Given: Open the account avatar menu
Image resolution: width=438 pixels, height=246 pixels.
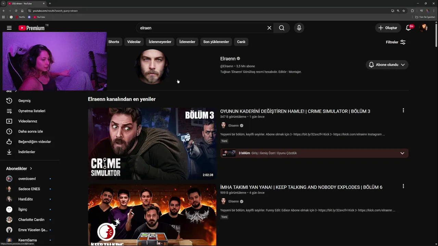Looking at the screenshot, I should coord(424,28).
